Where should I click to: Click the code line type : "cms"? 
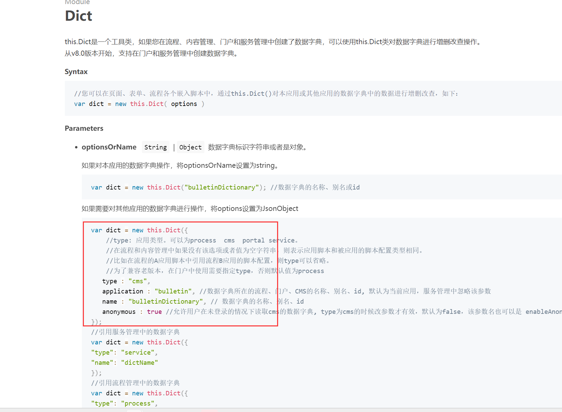pos(126,281)
